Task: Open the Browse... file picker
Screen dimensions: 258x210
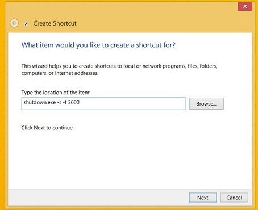Action: 206,103
